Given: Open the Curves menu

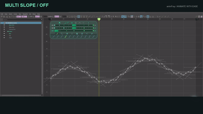Looking at the screenshot, I should tap(15, 14).
